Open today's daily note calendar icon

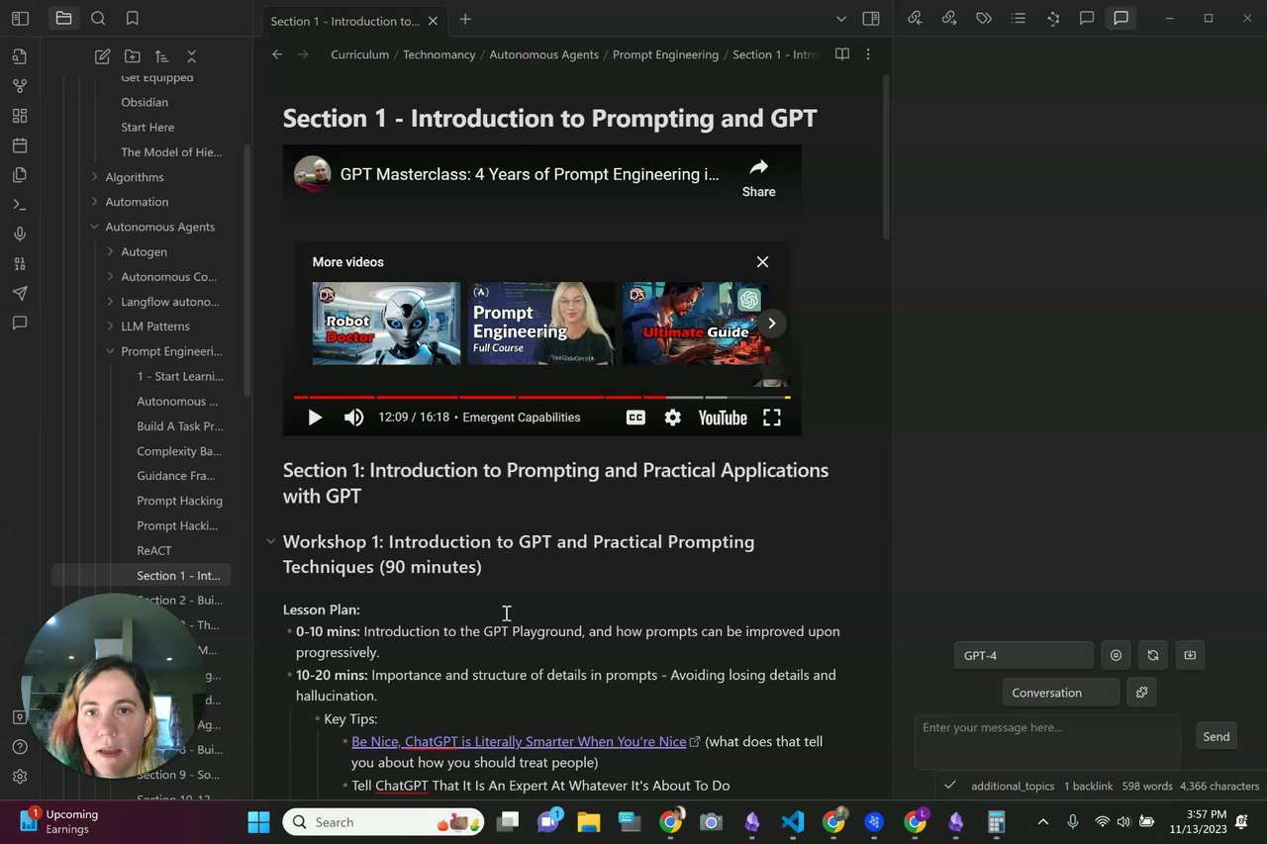point(20,145)
